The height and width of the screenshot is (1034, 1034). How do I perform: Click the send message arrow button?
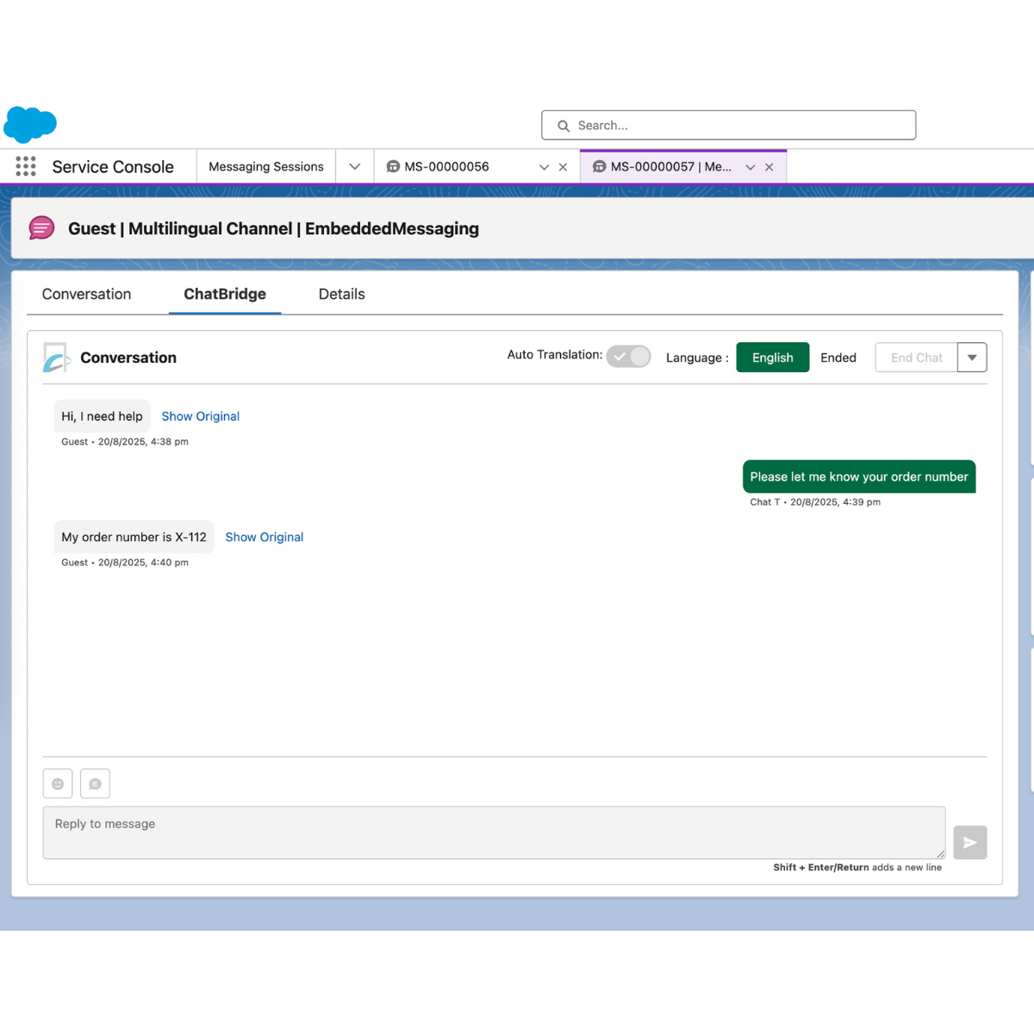click(970, 843)
